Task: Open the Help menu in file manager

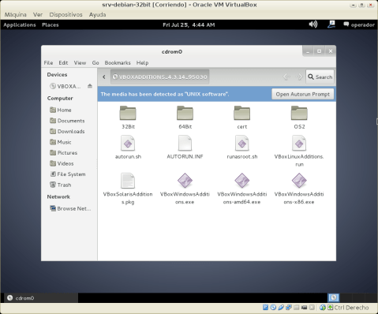Action: tap(142, 63)
